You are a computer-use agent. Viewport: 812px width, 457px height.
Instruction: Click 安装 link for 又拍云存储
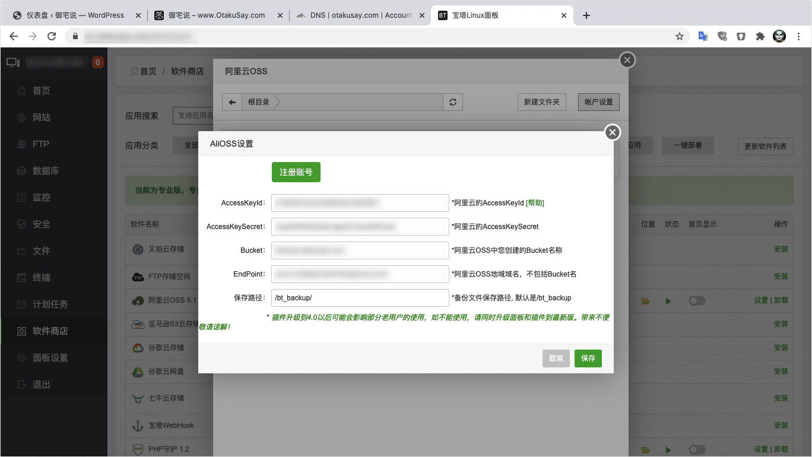[x=781, y=249]
